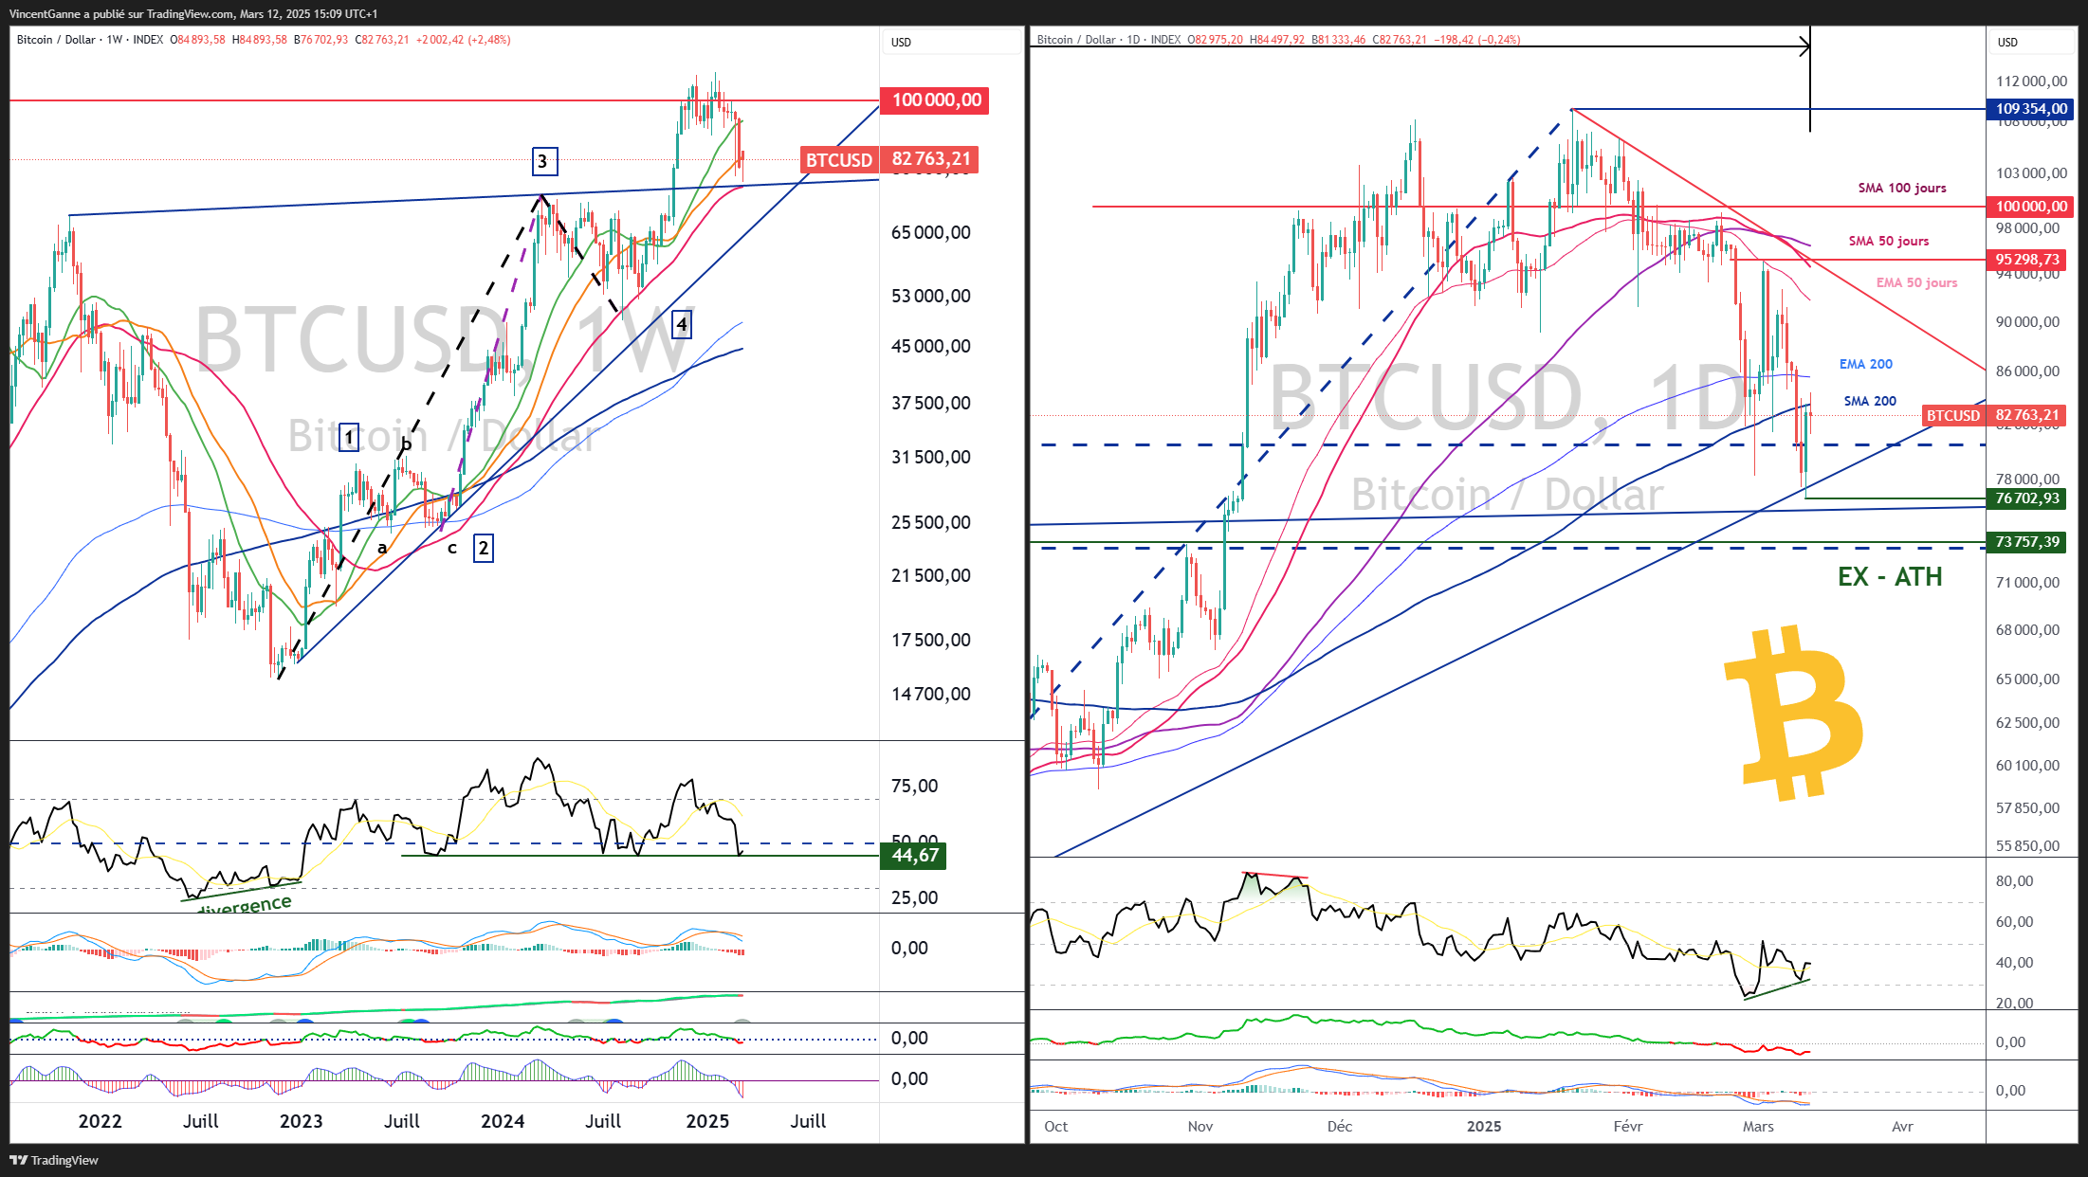The height and width of the screenshot is (1177, 2088).
Task: Open USD currency selector on daily chart
Action: [x=2007, y=42]
